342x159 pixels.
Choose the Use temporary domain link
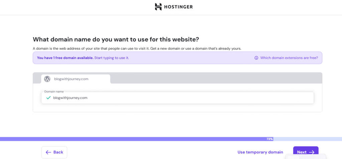pyautogui.click(x=260, y=152)
